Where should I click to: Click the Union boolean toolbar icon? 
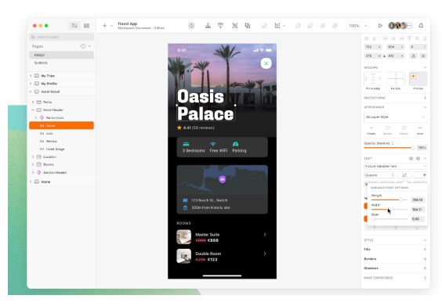point(298,26)
